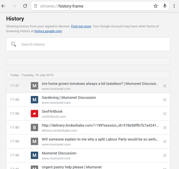Go back using the back arrow

3,6
